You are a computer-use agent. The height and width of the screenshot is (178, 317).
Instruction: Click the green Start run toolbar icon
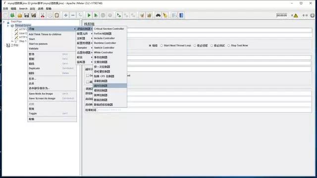89,15
